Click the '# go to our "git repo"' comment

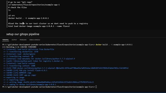tap(20, 2)
